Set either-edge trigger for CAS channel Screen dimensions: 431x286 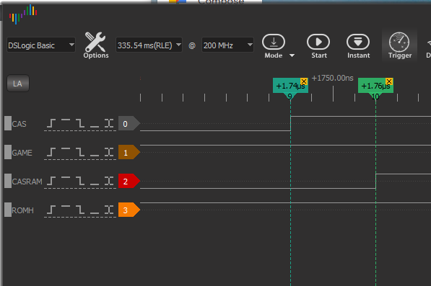109,123
